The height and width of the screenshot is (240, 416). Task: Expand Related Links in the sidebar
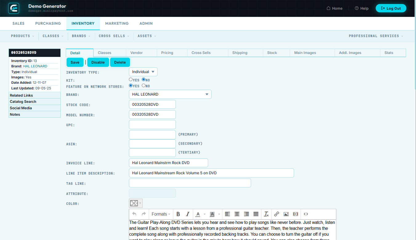pos(34,95)
